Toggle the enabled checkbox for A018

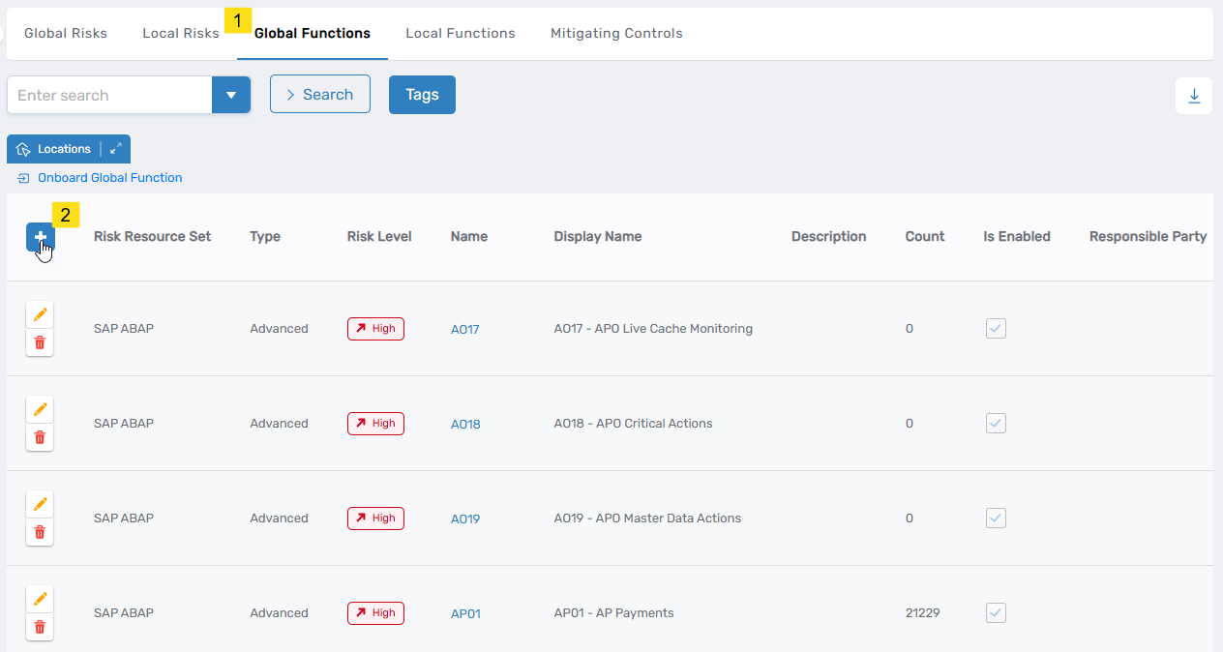click(996, 423)
